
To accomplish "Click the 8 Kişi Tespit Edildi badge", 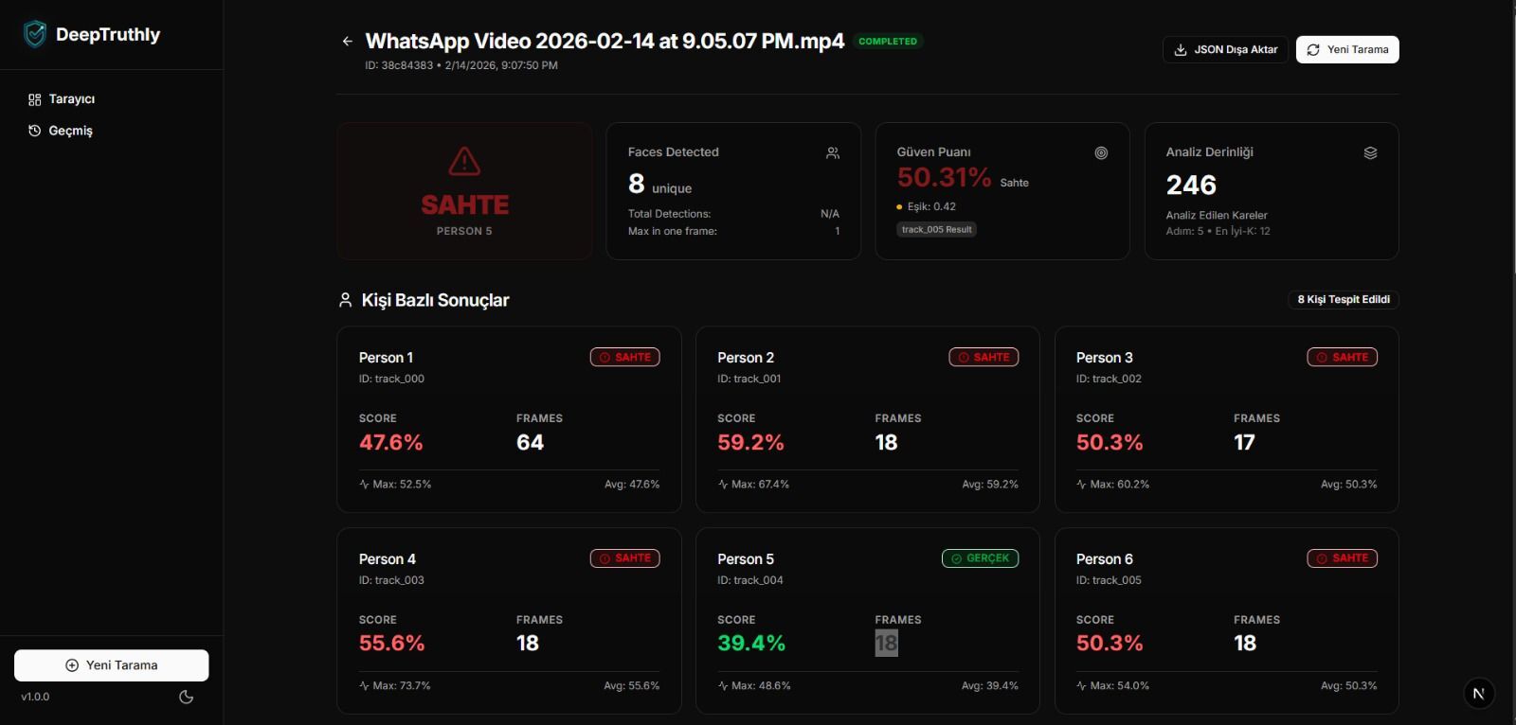I will (x=1343, y=300).
